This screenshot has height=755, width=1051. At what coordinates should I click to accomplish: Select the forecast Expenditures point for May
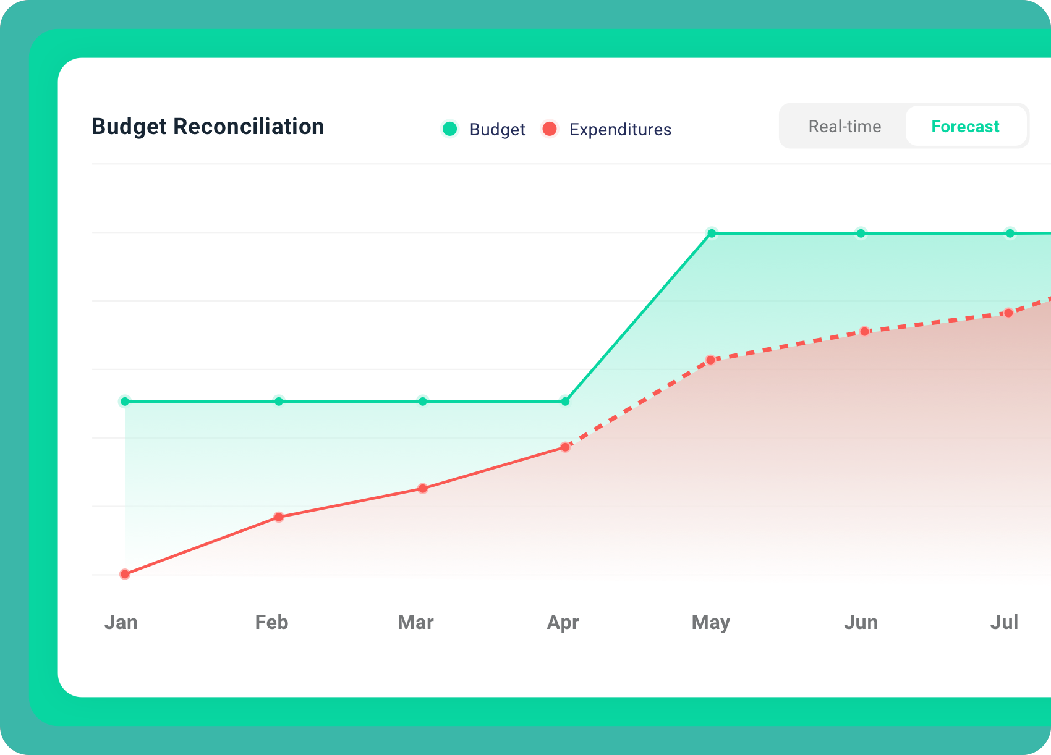point(710,360)
